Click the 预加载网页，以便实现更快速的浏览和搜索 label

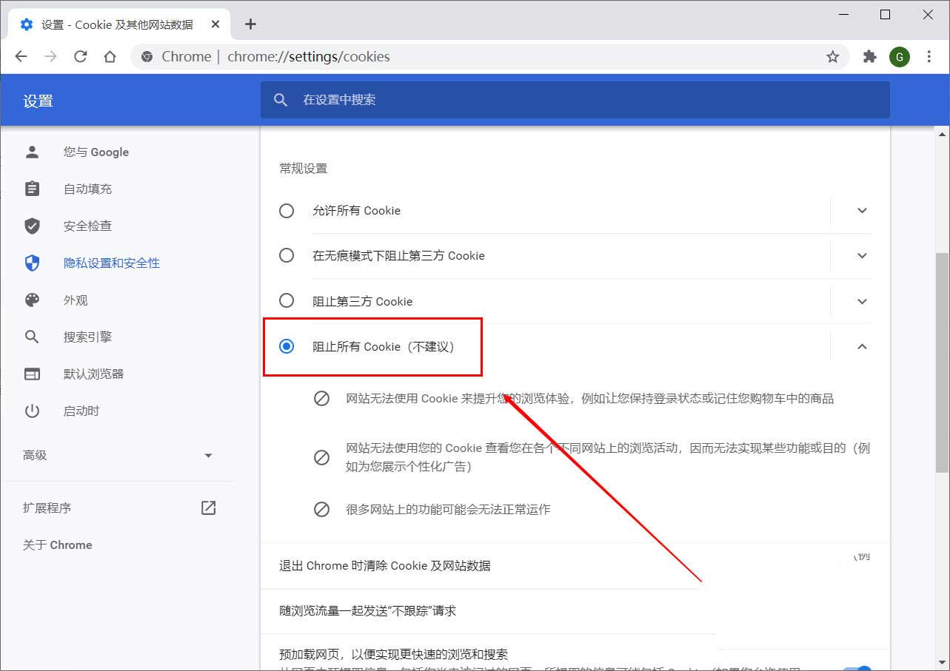tap(393, 655)
